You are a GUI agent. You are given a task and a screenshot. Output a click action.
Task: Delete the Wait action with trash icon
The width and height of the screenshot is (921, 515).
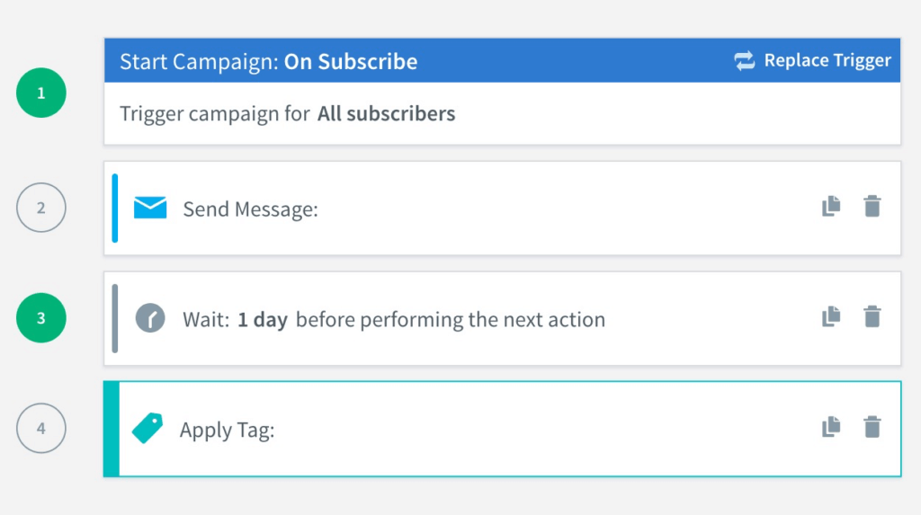pyautogui.click(x=872, y=316)
